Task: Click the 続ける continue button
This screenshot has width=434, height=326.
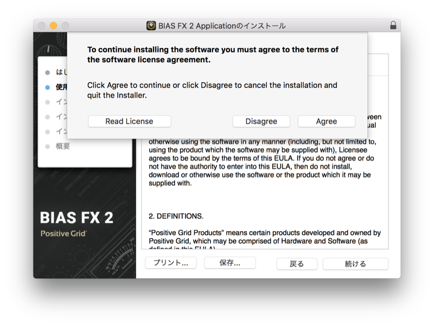Action: click(x=355, y=264)
